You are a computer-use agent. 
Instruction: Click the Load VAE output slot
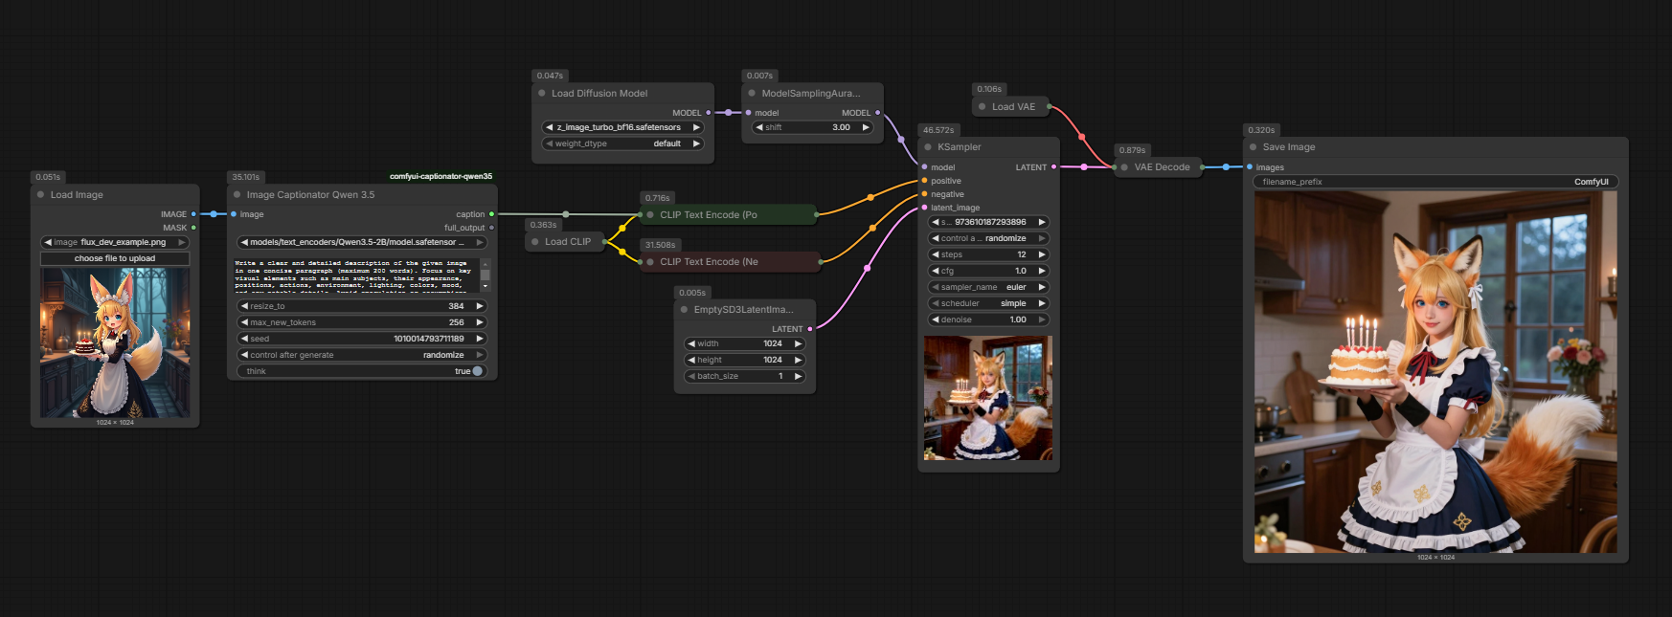(x=1049, y=106)
